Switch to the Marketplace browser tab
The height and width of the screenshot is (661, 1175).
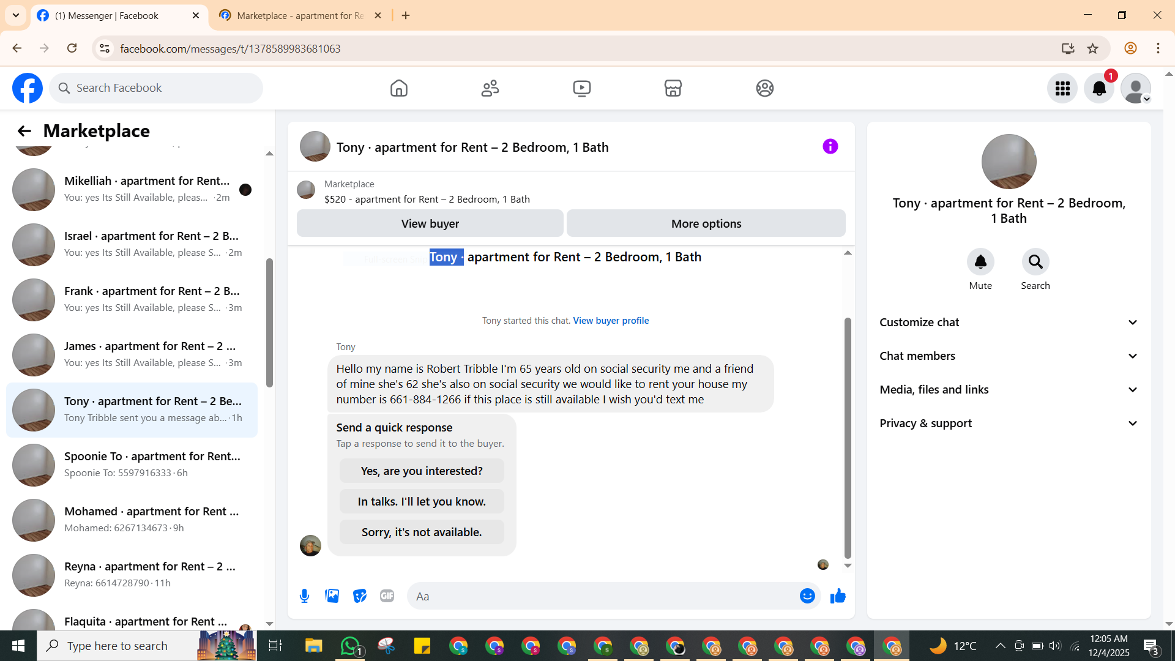300,16
